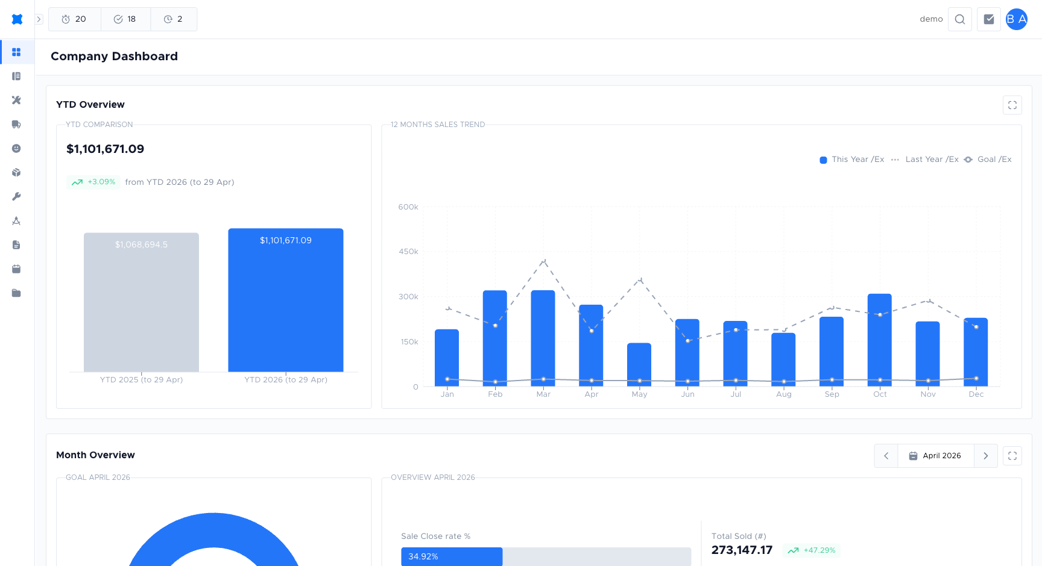Click the YTD 2025 gray bar
The image size is (1042, 566).
click(141, 302)
